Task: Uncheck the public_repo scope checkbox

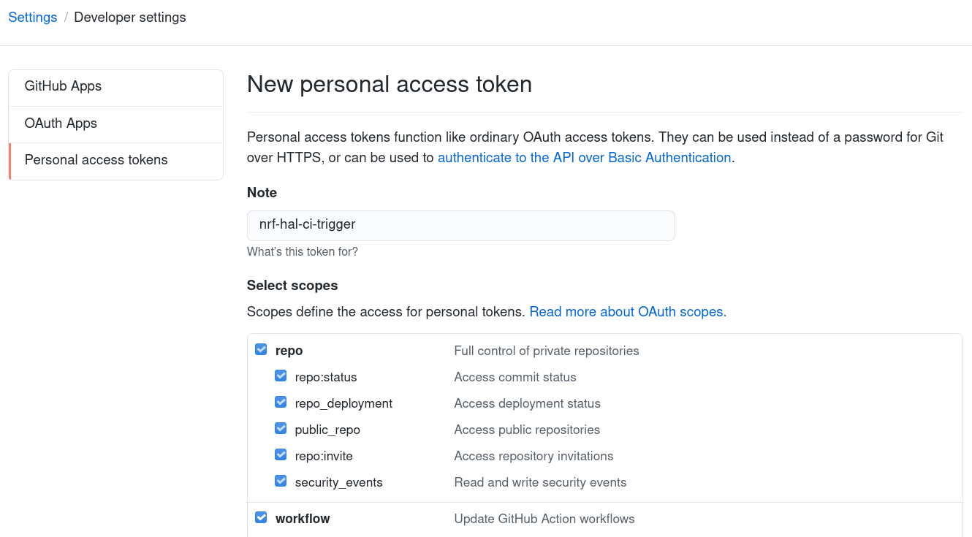Action: pyautogui.click(x=281, y=427)
